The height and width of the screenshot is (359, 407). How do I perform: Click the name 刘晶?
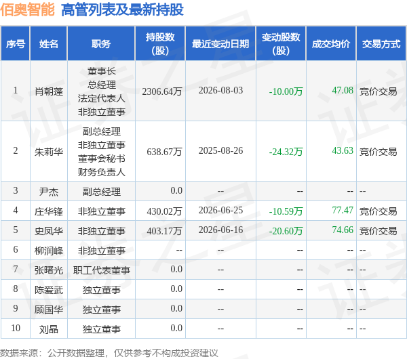click(x=49, y=329)
